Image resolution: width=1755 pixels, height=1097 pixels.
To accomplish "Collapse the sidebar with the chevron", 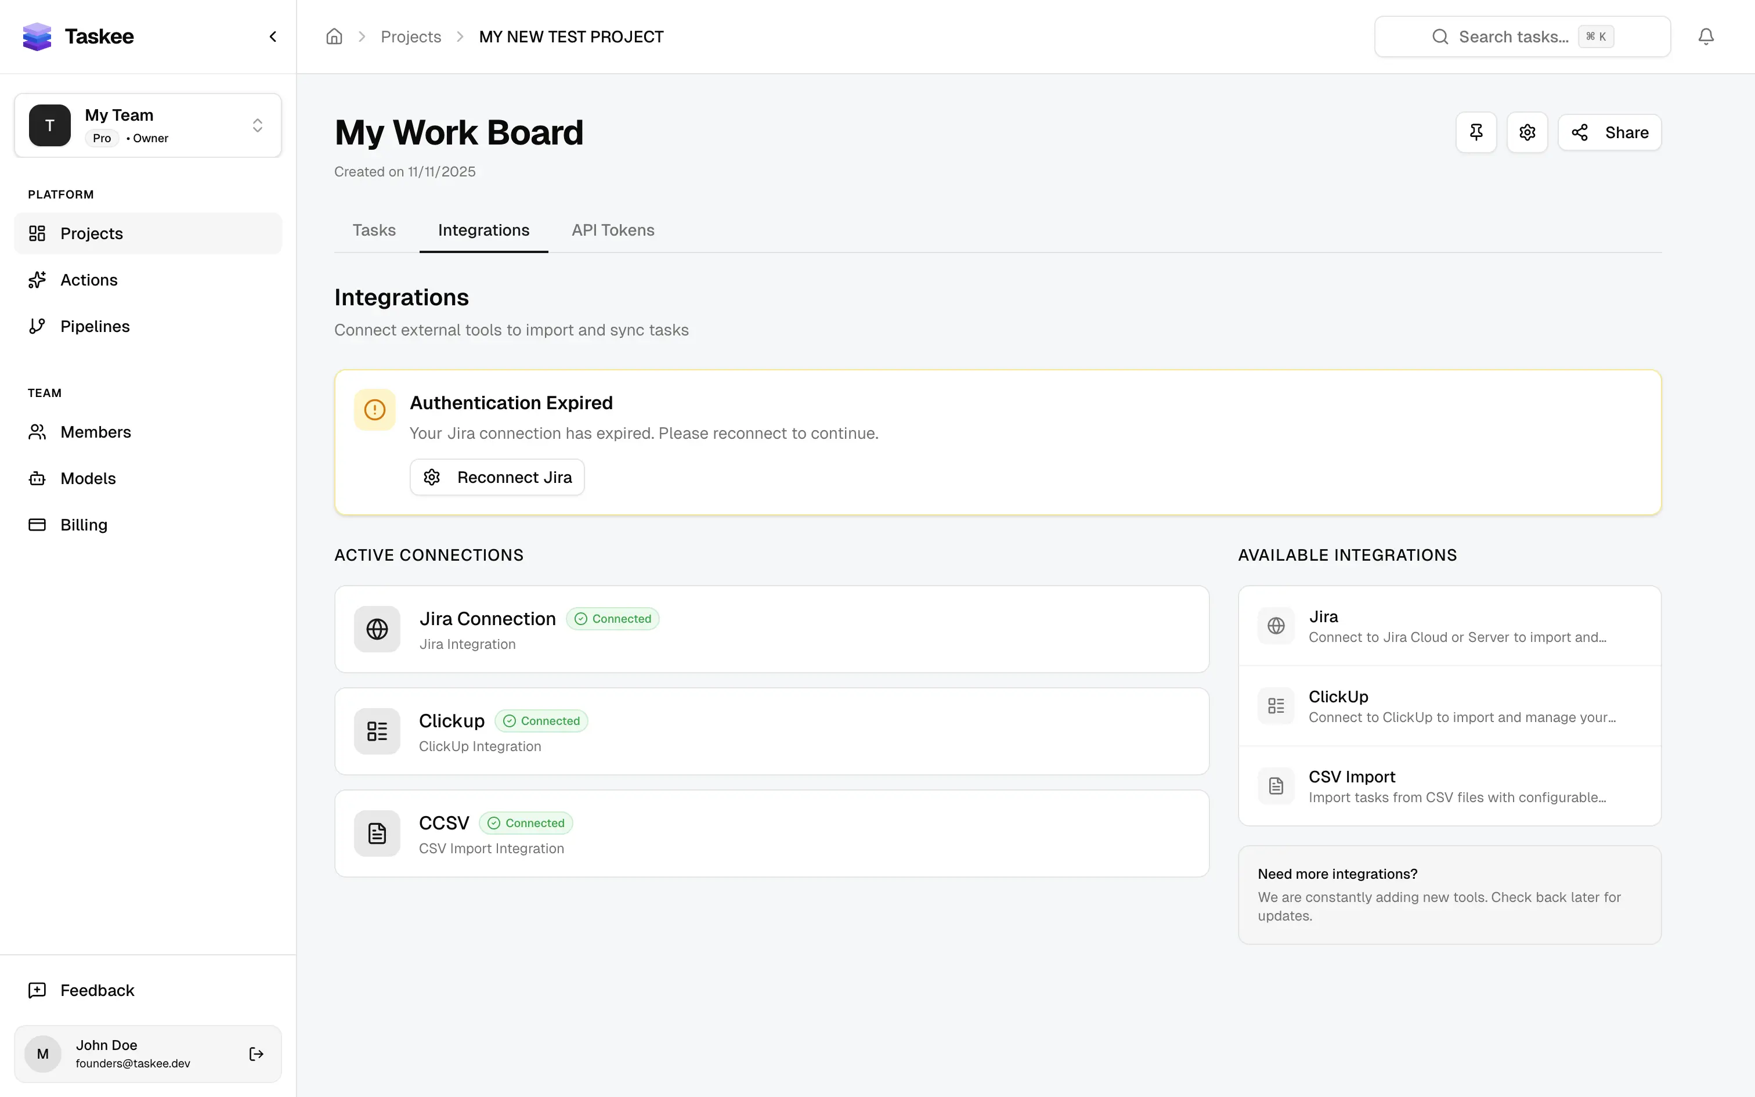I will [273, 36].
